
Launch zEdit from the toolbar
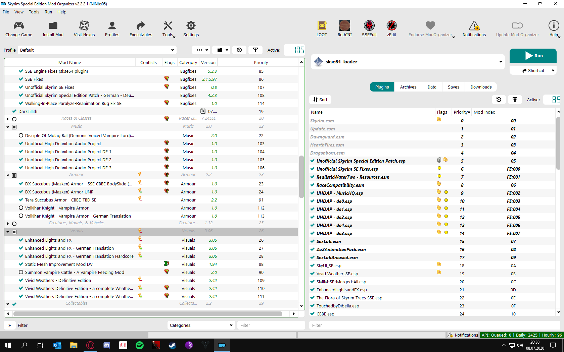click(391, 29)
